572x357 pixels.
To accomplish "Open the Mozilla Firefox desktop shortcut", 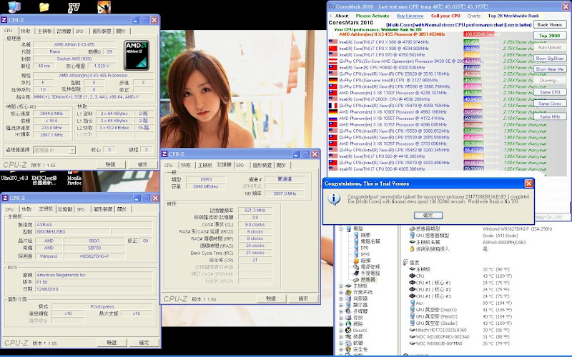I will (x=74, y=178).
